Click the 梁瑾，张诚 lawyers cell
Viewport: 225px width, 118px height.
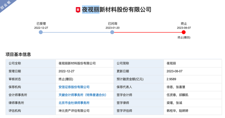point(193,103)
